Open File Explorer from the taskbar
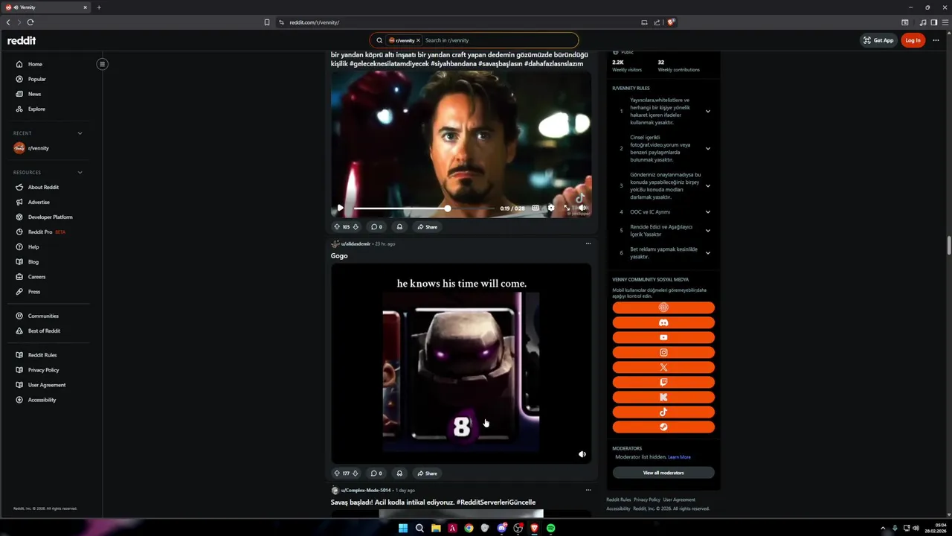The height and width of the screenshot is (536, 952). click(x=436, y=528)
